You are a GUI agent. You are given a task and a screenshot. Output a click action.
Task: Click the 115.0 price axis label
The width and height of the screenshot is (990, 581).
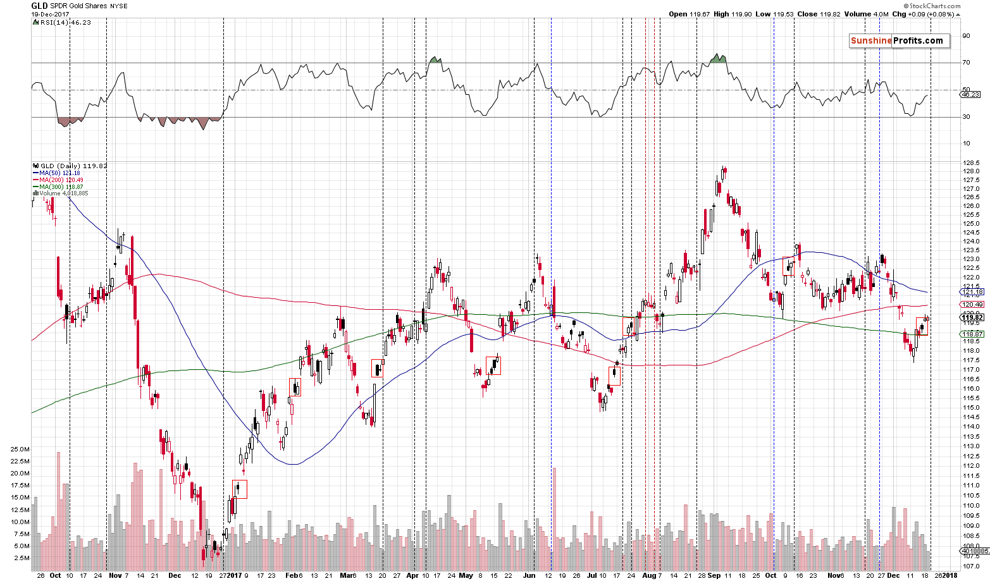971,408
